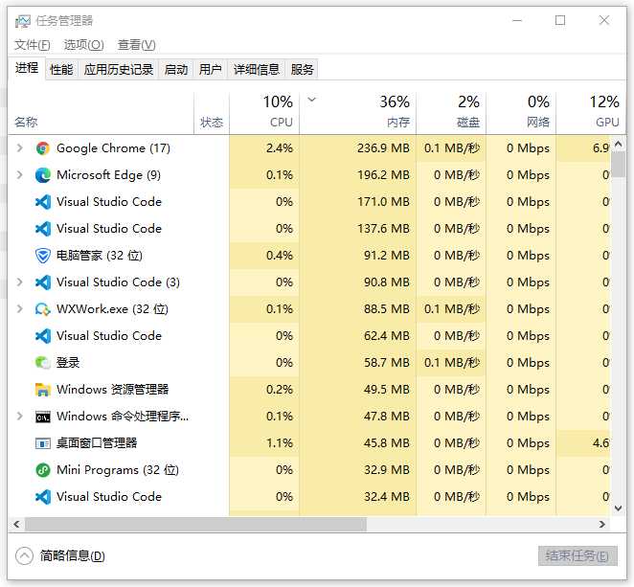Sort by the 名称 column header
The width and height of the screenshot is (634, 587).
pyautogui.click(x=101, y=113)
